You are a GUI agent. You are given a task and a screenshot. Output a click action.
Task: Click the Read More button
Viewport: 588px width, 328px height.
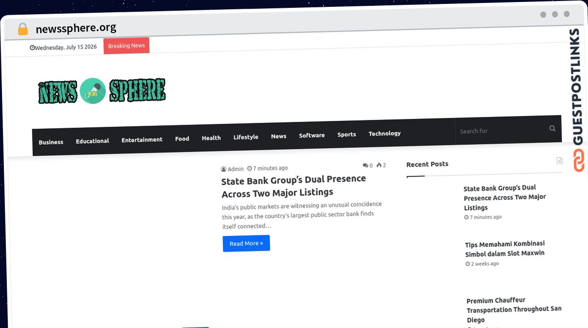(x=246, y=243)
